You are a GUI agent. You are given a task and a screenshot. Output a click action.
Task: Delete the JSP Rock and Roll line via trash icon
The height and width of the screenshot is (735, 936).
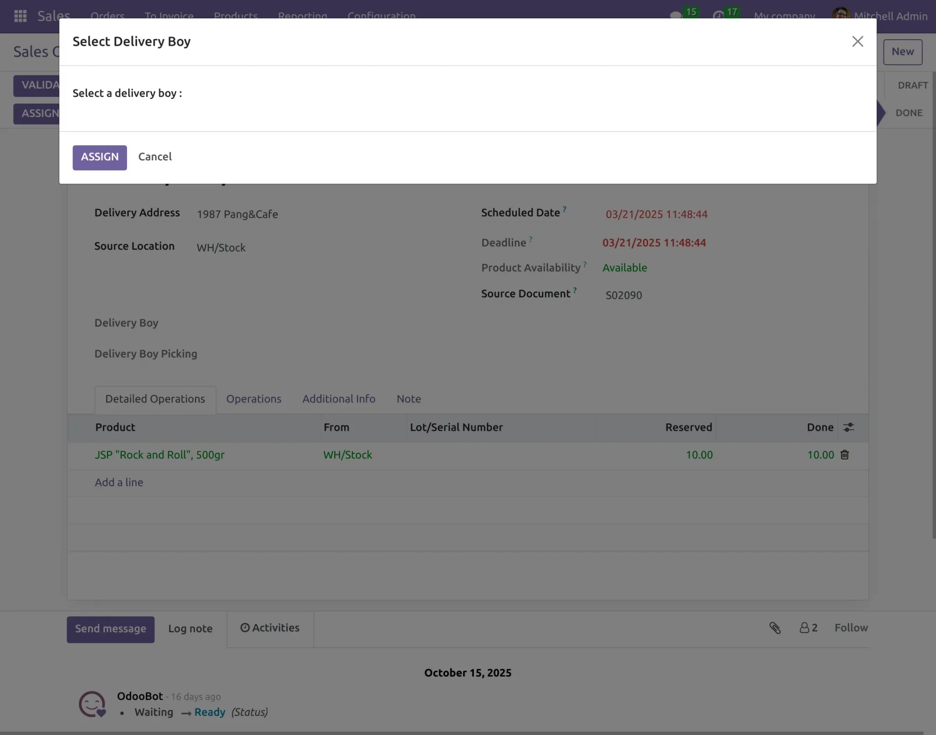845,455
